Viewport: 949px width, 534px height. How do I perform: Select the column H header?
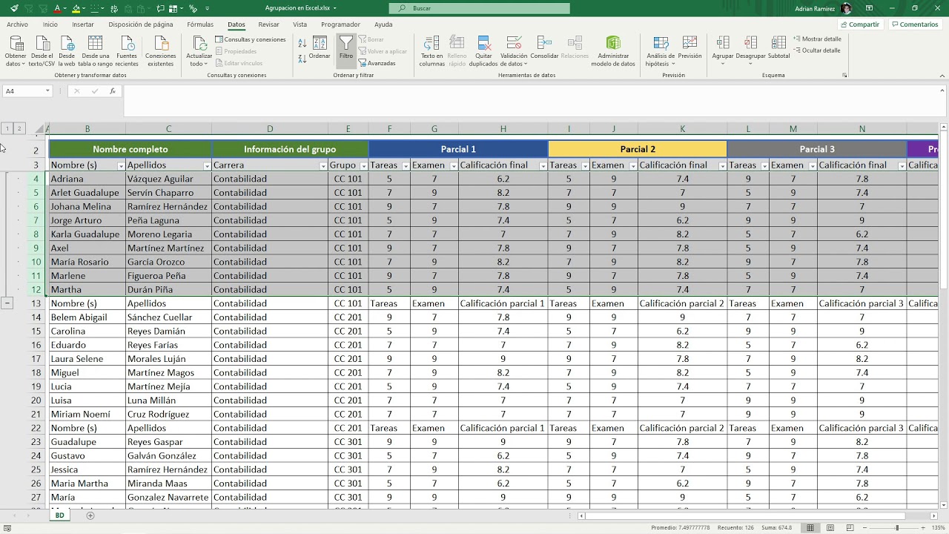click(503, 129)
